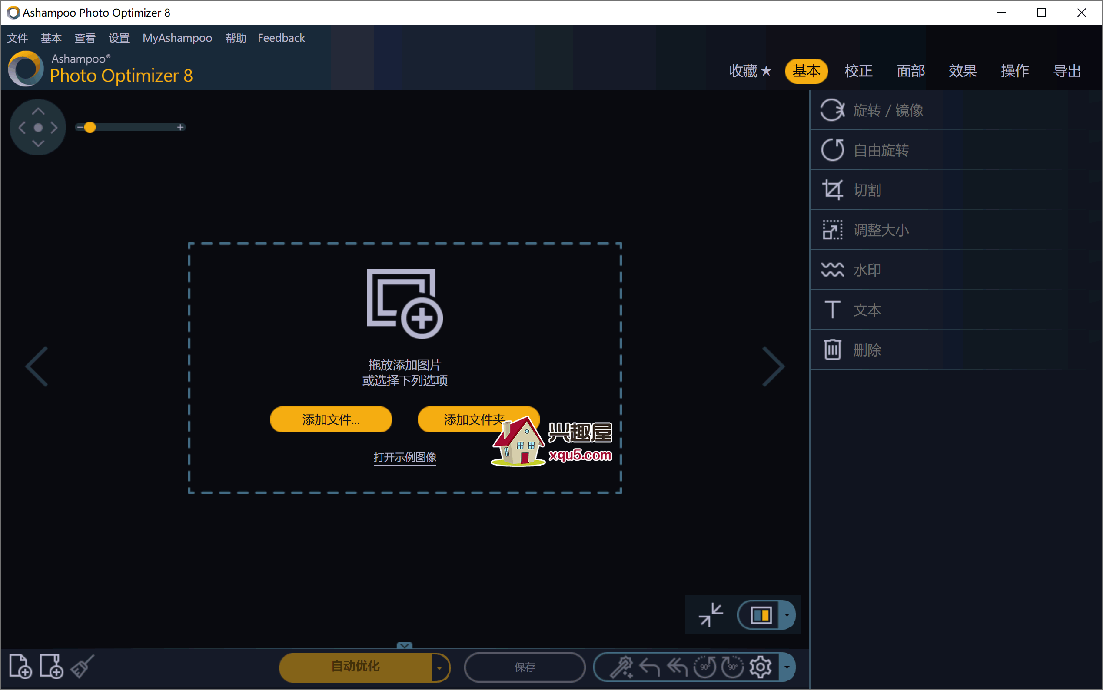Screen dimensions: 1103x690
Task: Click the zoom slider plus end
Action: tap(180, 127)
